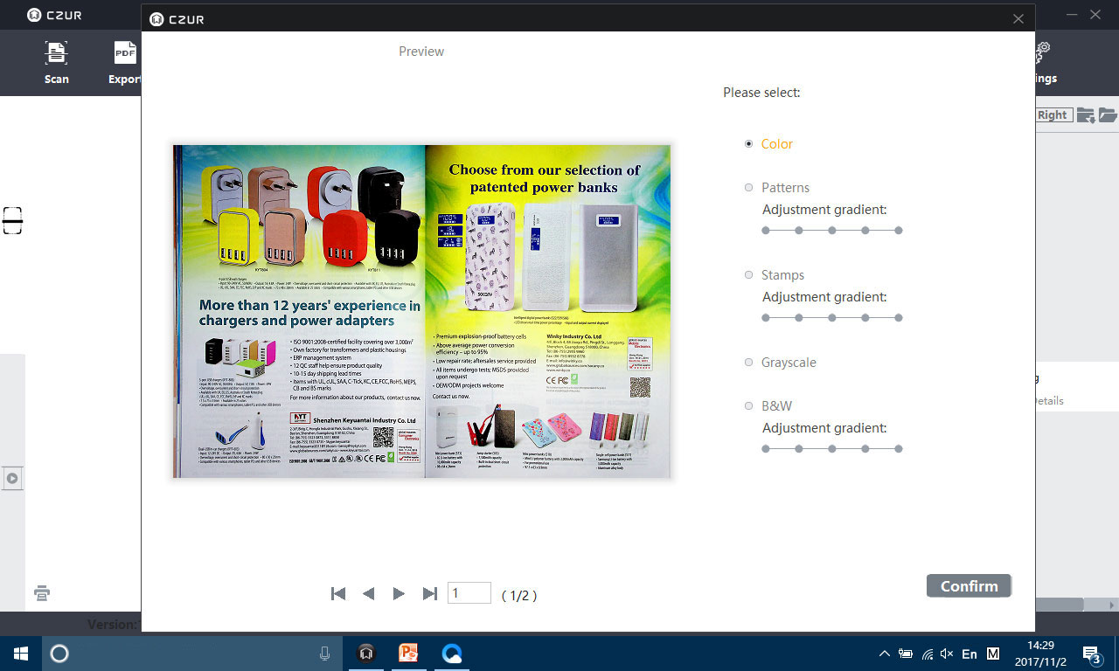The height and width of the screenshot is (671, 1119).
Task: Click blue Q app taskbar icon
Action: pos(451,654)
